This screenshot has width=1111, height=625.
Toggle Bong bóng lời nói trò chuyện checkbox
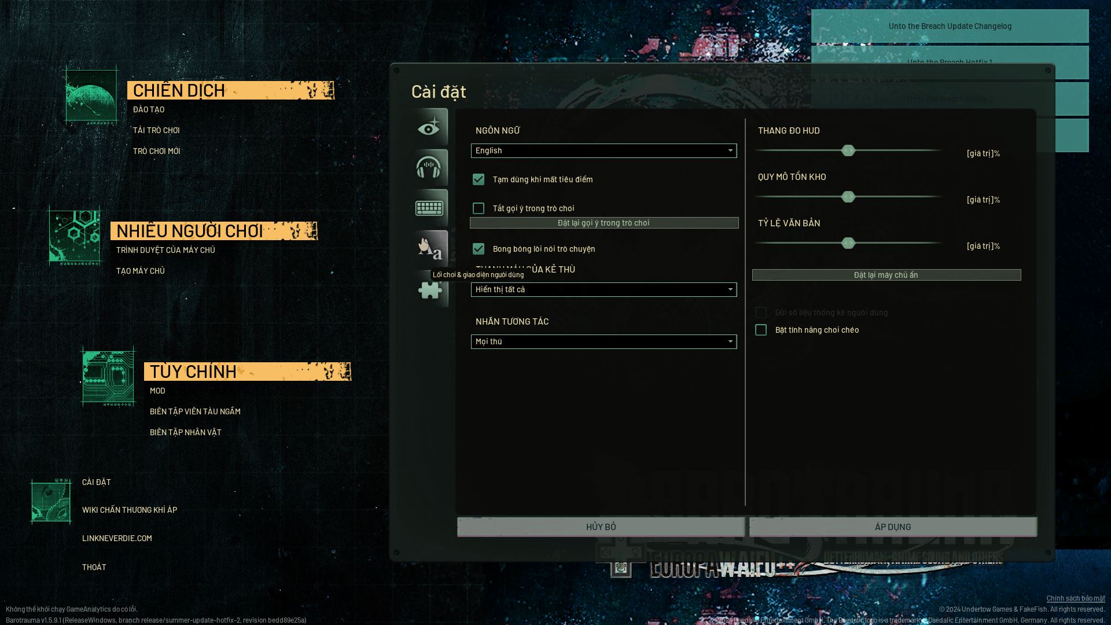479,249
